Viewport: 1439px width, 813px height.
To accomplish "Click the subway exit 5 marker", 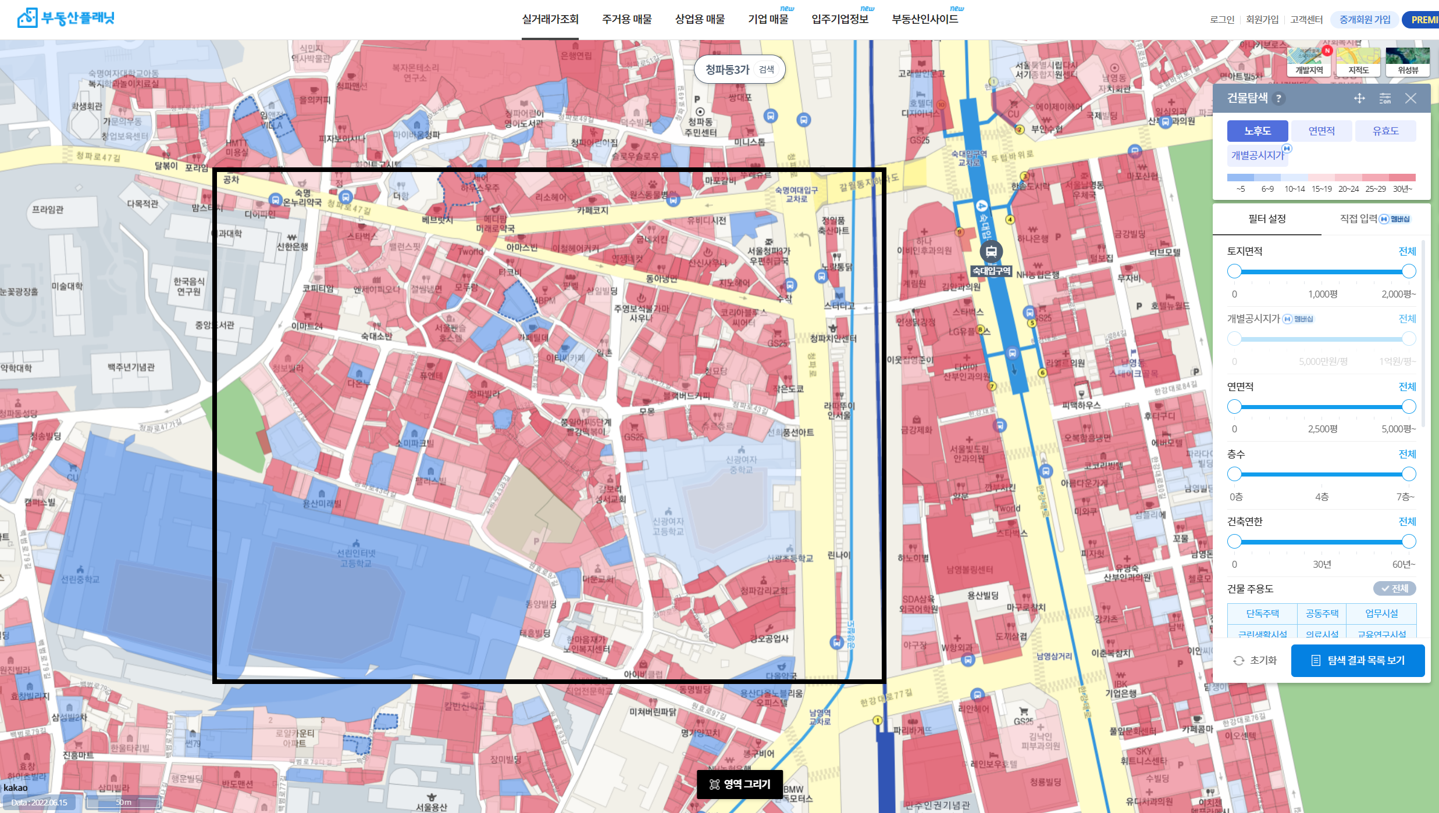I will tap(1032, 323).
